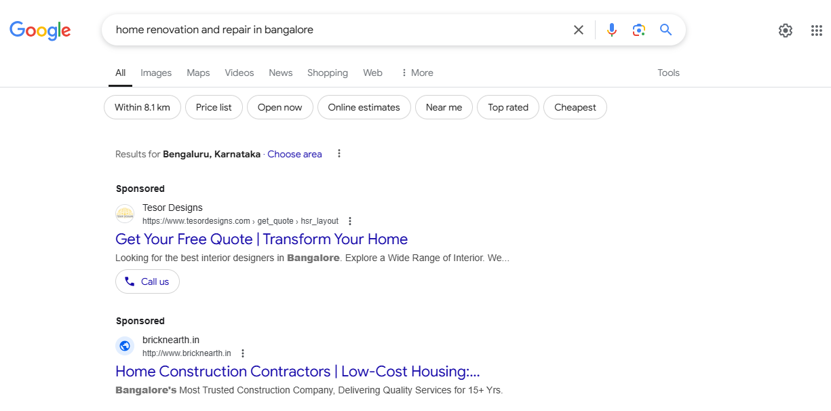Click the 'Choose area' link
Screen dimensions: 831x411
(294, 154)
